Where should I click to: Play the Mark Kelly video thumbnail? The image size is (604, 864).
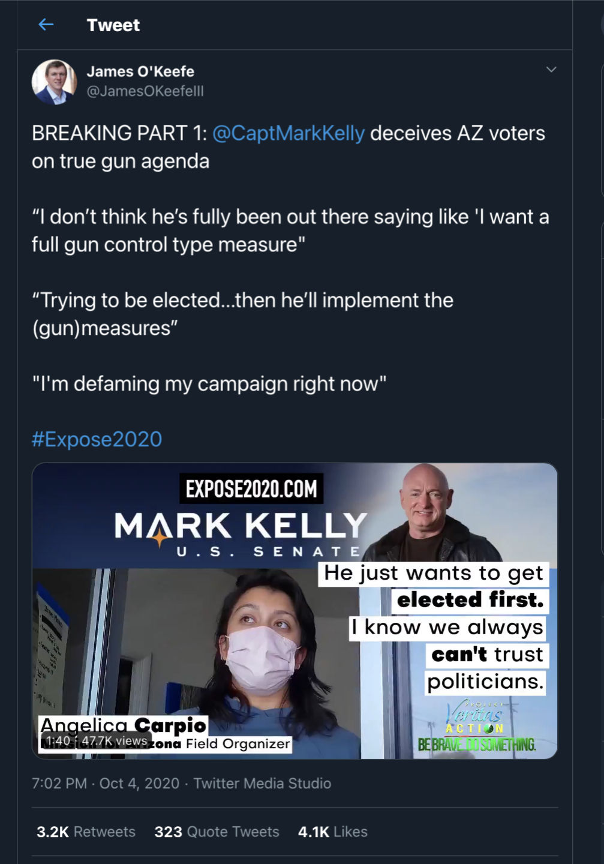[295, 611]
